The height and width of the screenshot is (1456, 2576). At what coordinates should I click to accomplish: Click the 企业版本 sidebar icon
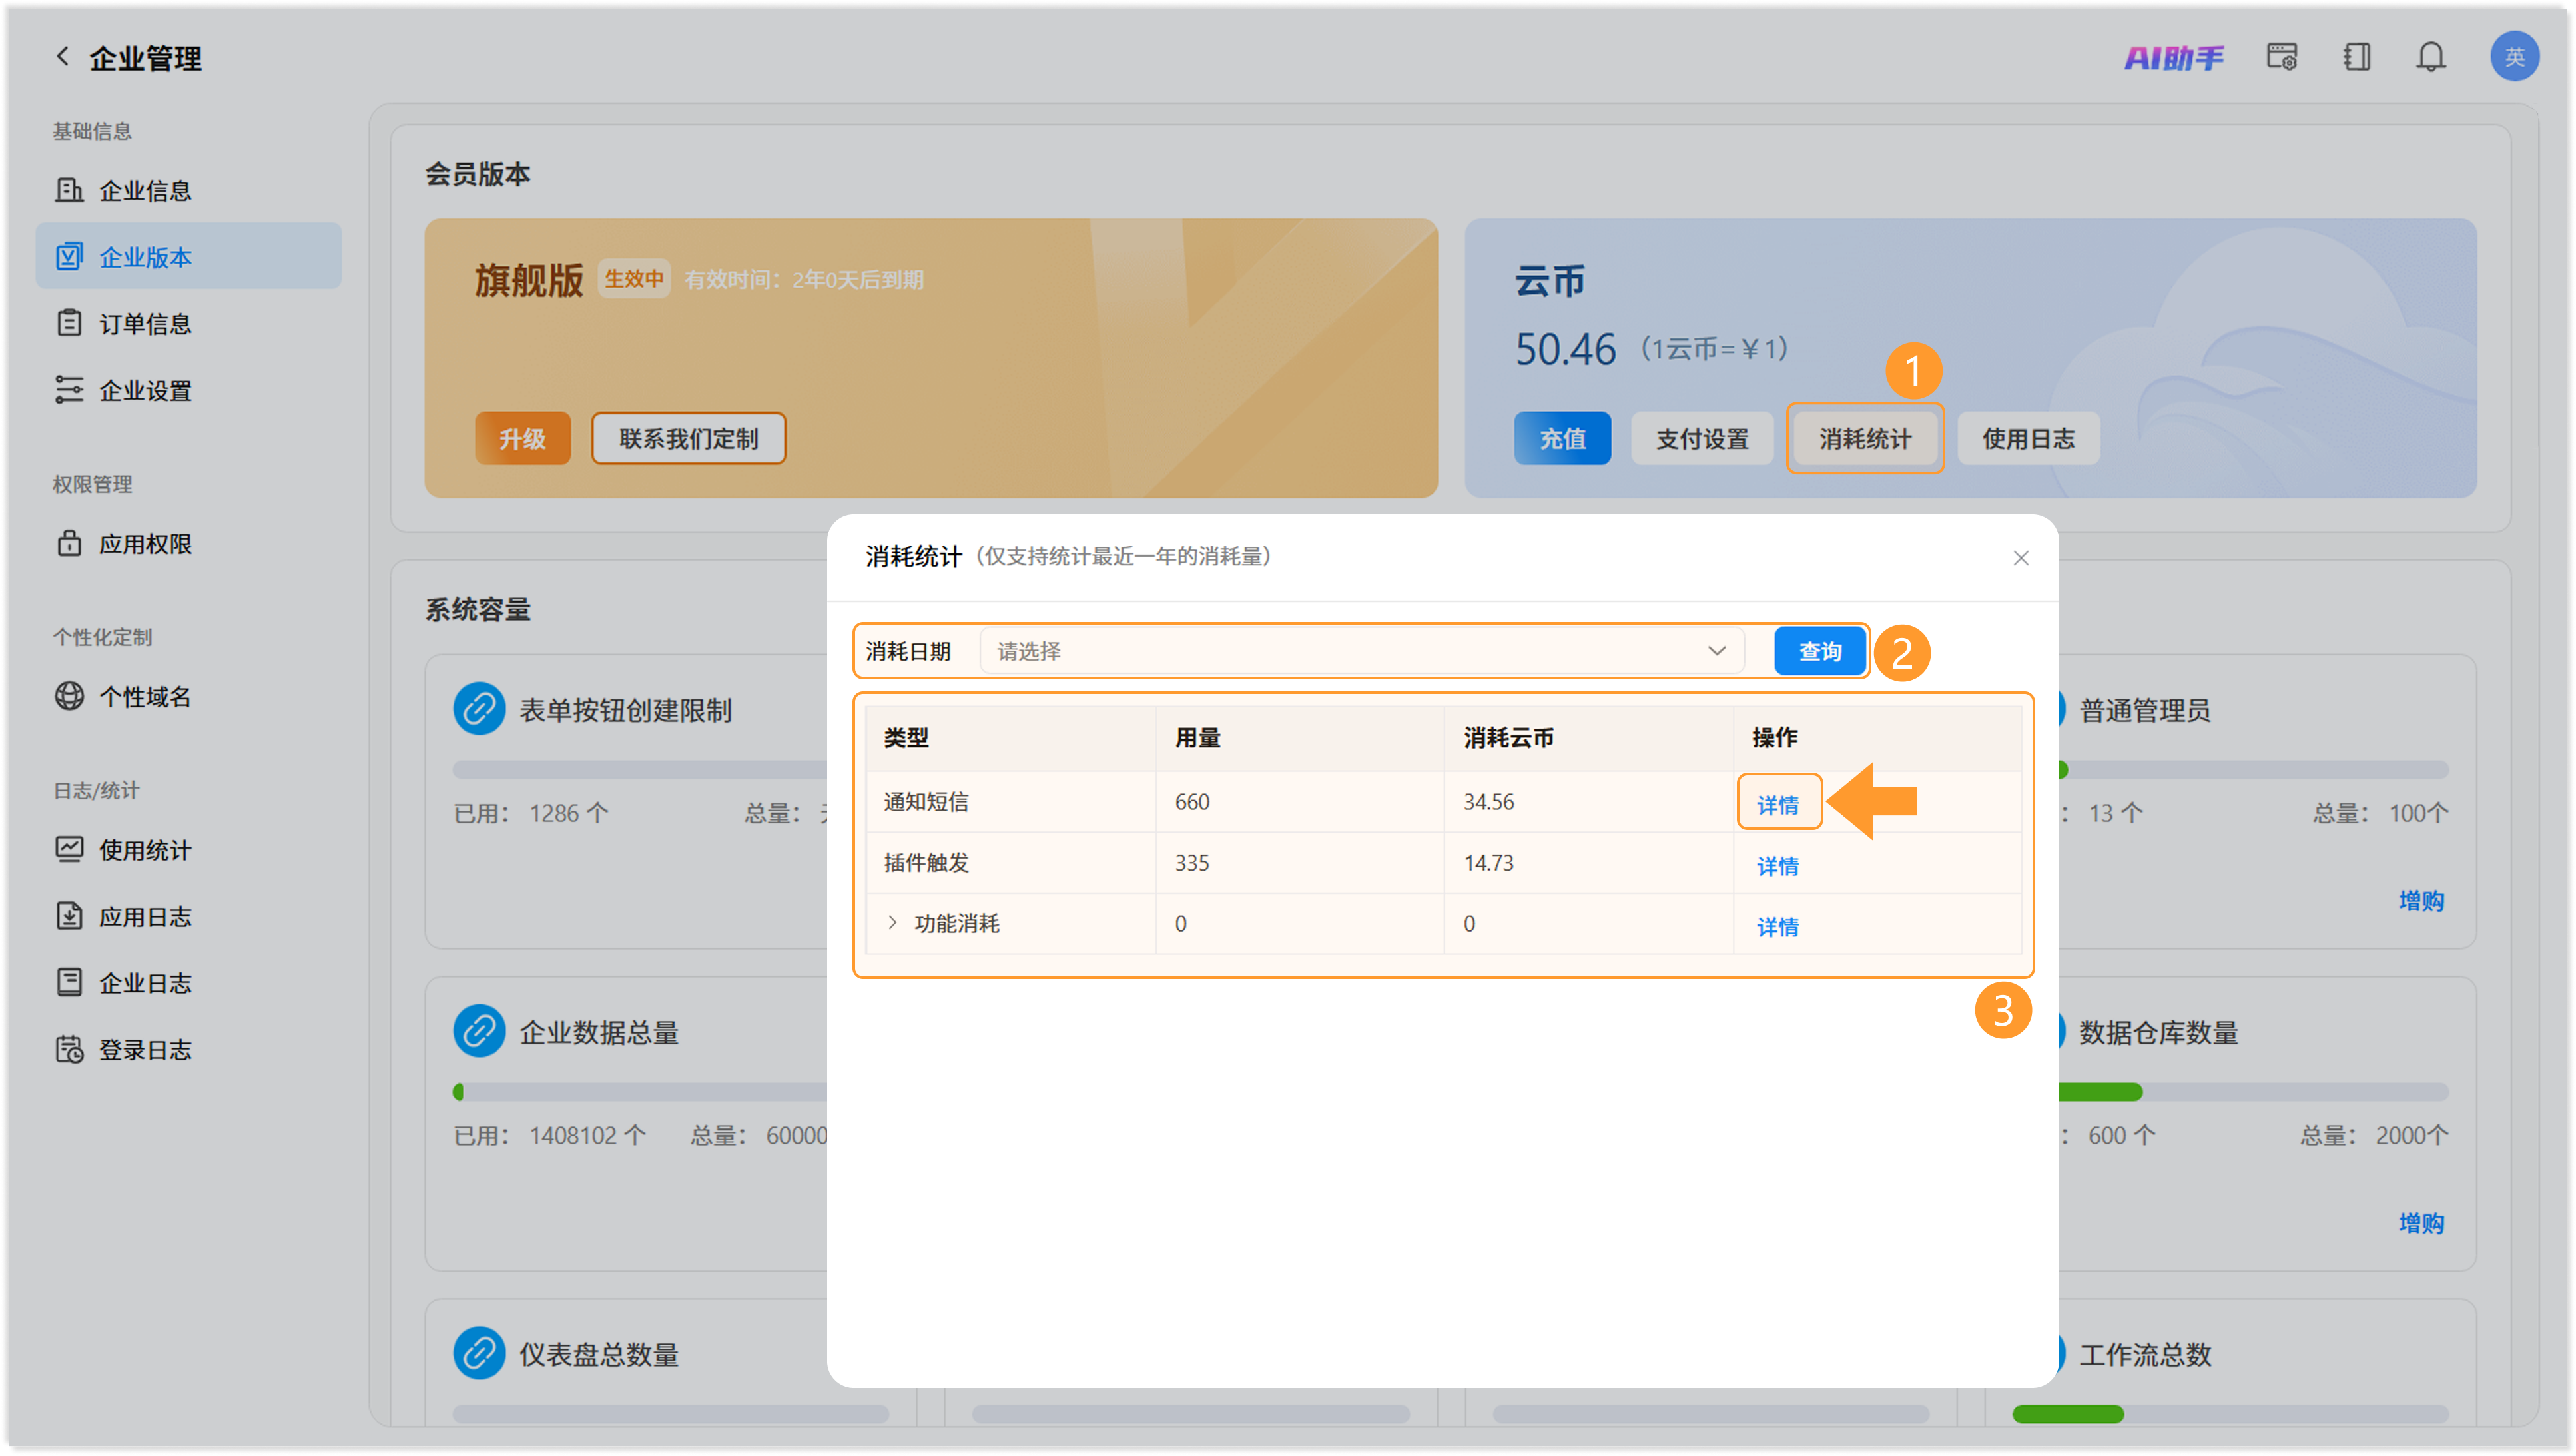point(69,257)
